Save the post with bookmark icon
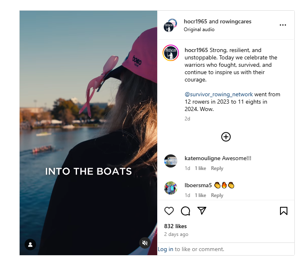Image resolution: width=305 pixels, height=265 pixels. coord(284,211)
